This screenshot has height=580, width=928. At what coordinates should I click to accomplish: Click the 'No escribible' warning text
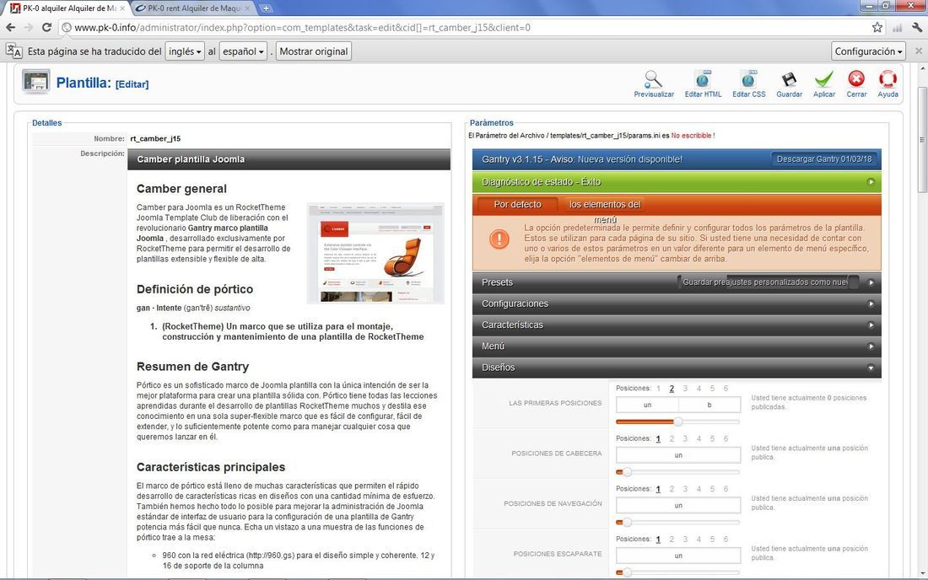click(693, 136)
